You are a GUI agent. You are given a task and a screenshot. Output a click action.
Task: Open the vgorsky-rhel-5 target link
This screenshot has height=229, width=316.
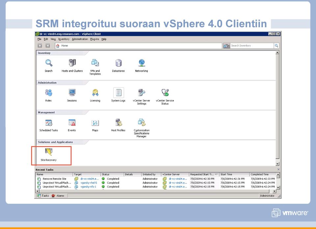click(89, 183)
